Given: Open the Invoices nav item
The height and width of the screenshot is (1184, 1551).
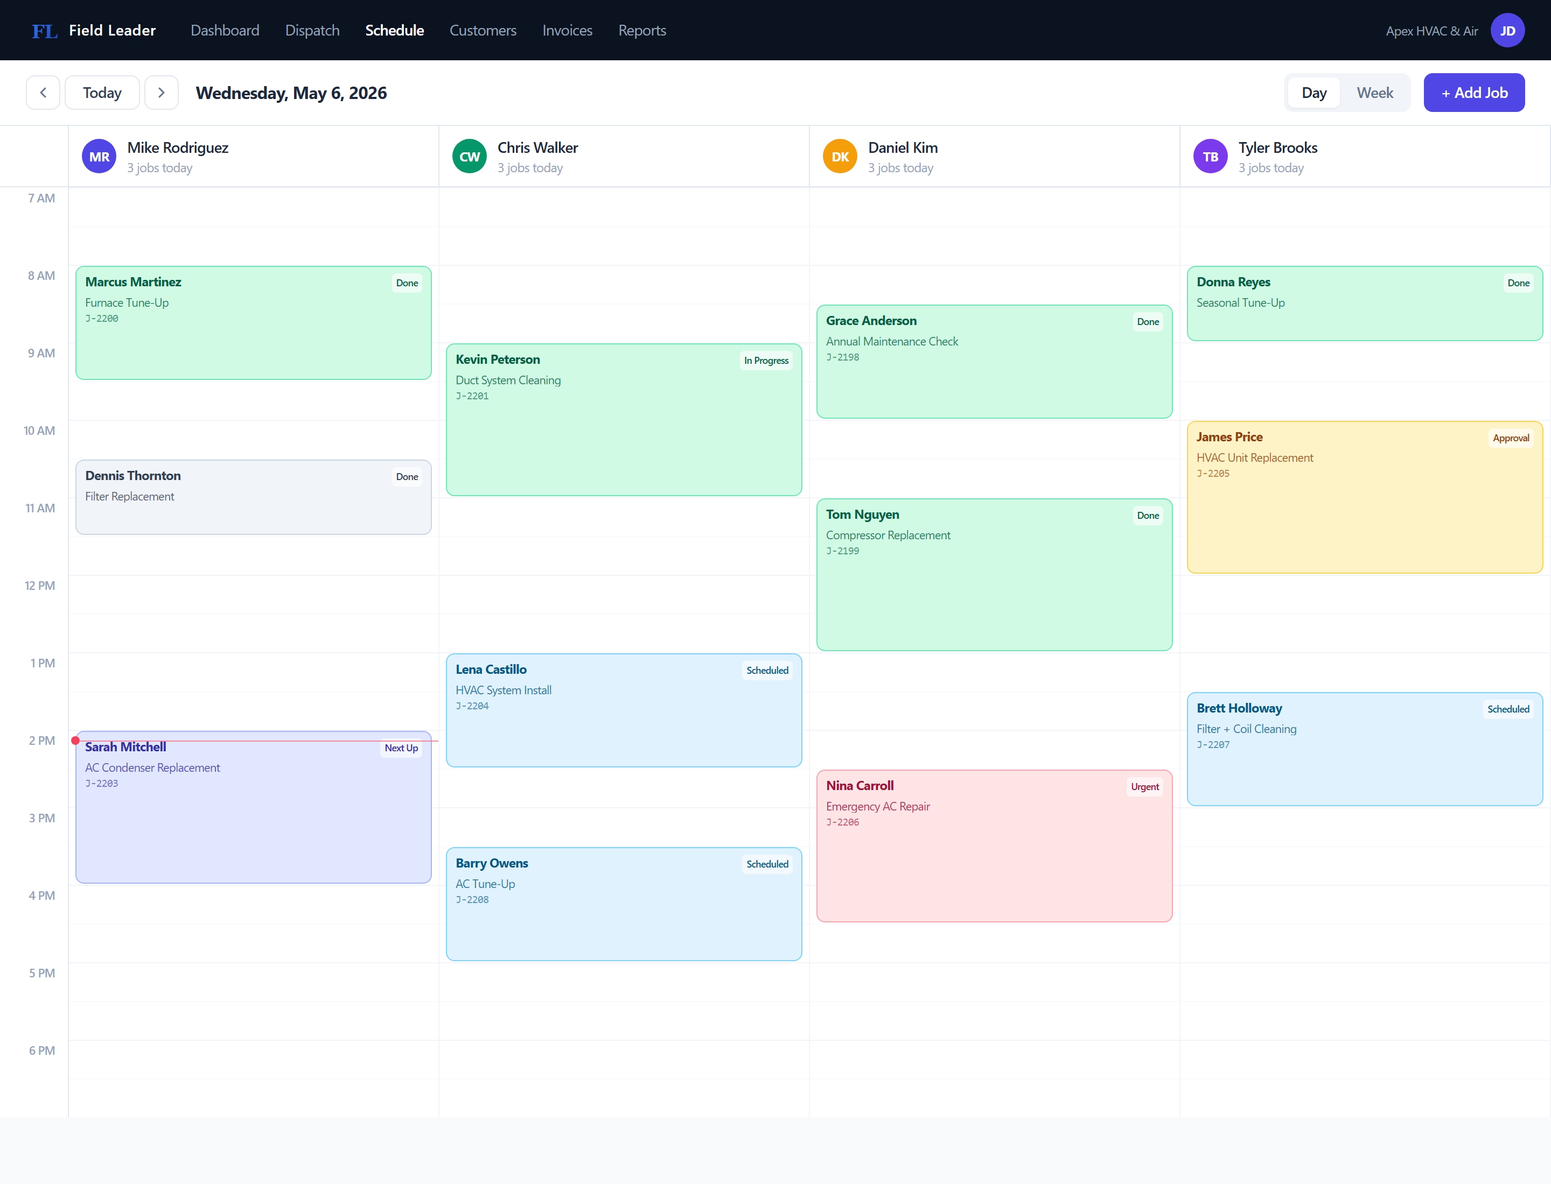Looking at the screenshot, I should [x=567, y=30].
